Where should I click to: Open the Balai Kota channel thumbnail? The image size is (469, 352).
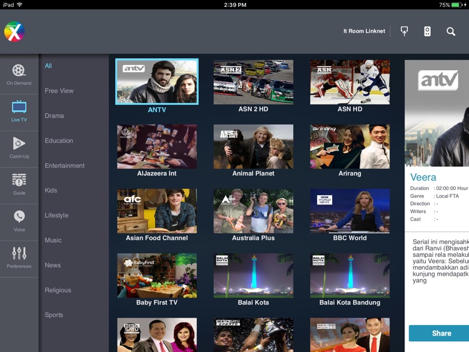[x=253, y=276]
